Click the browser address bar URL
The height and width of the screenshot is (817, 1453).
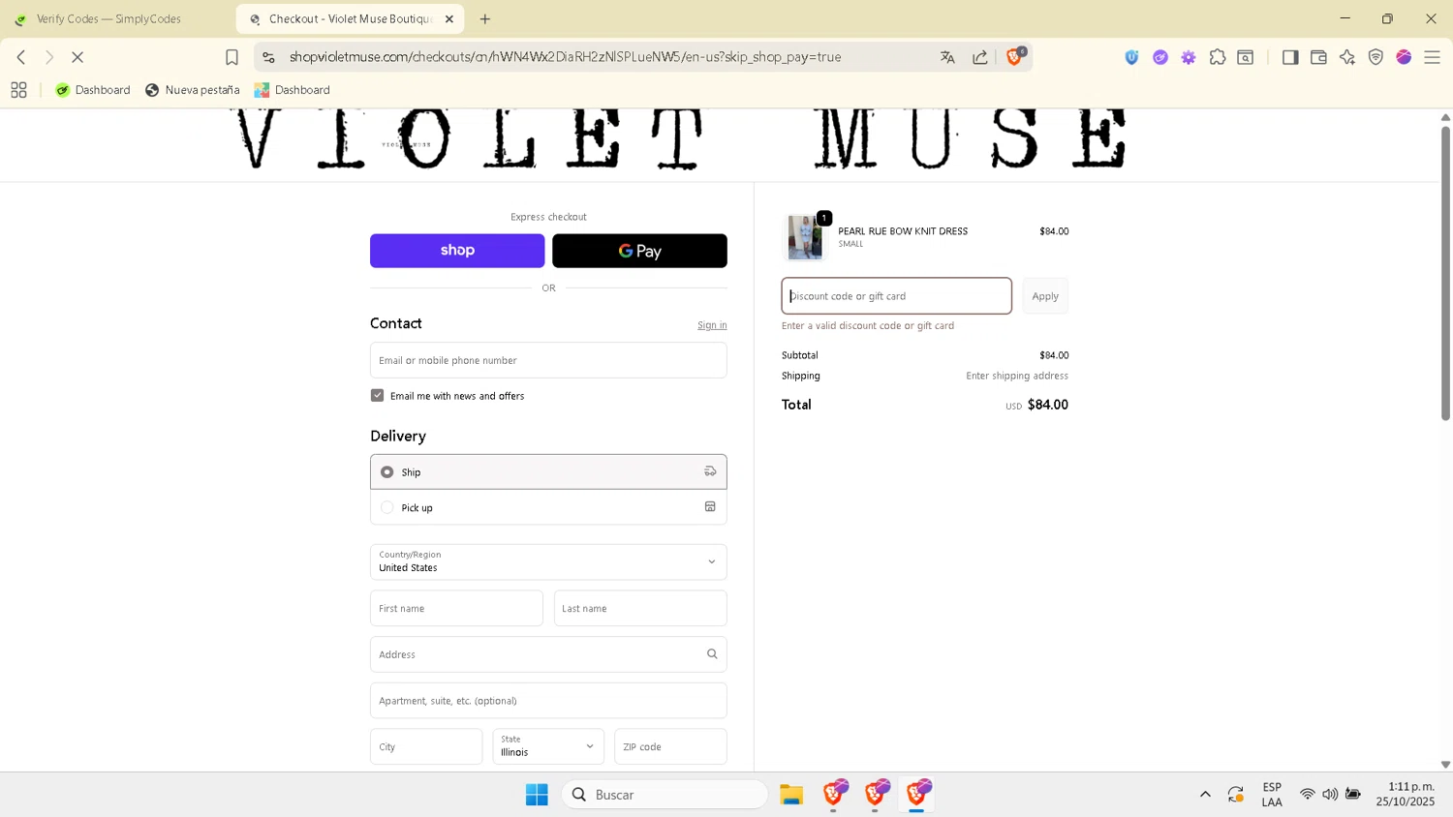(565, 57)
